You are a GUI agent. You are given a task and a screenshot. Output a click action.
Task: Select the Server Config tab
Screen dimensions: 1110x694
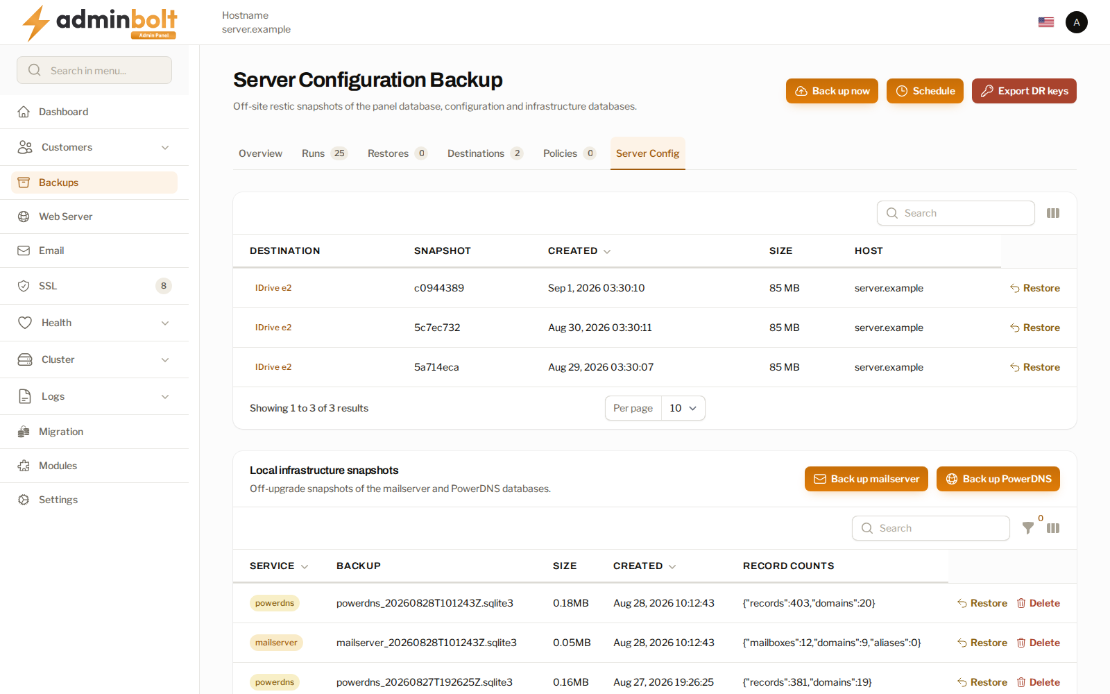648,153
